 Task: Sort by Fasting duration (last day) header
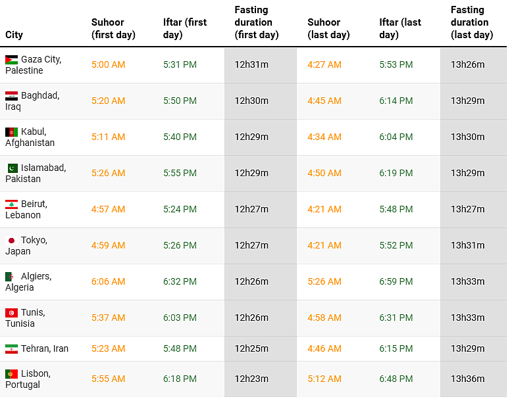pos(472,22)
